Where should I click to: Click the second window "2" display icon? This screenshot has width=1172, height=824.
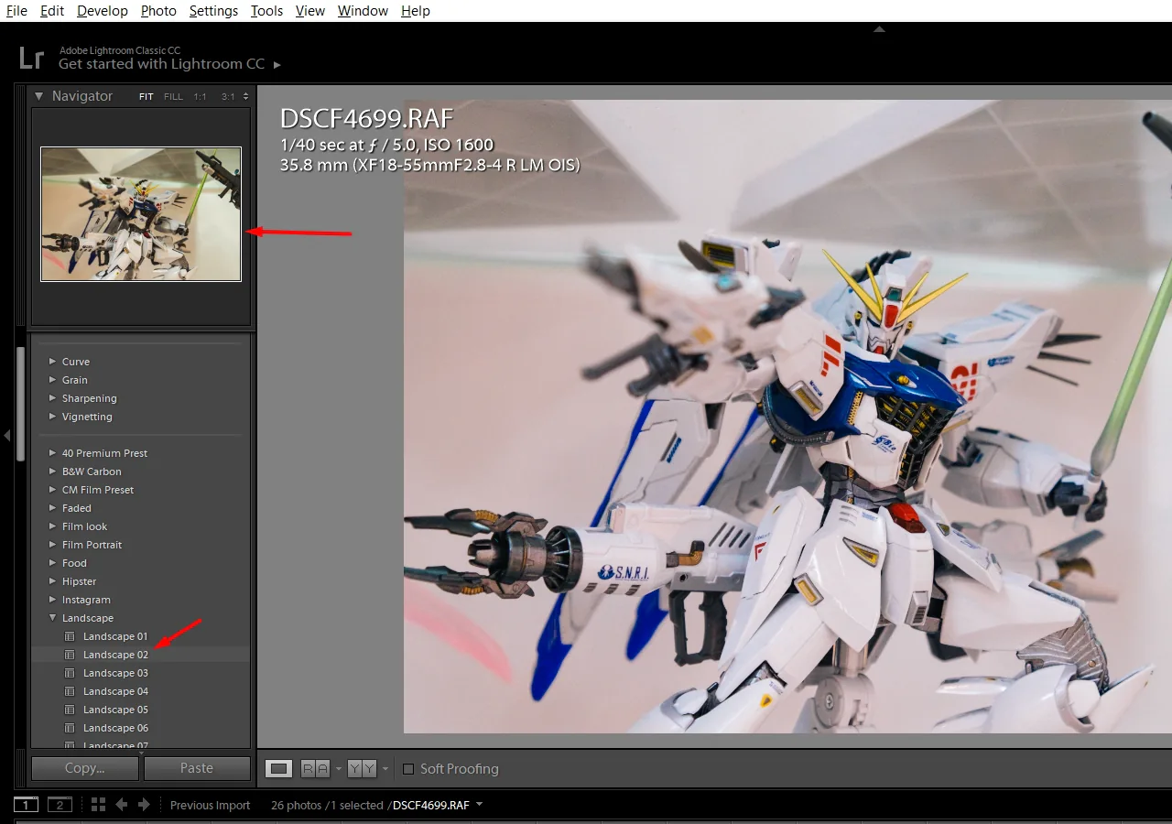pos(60,805)
